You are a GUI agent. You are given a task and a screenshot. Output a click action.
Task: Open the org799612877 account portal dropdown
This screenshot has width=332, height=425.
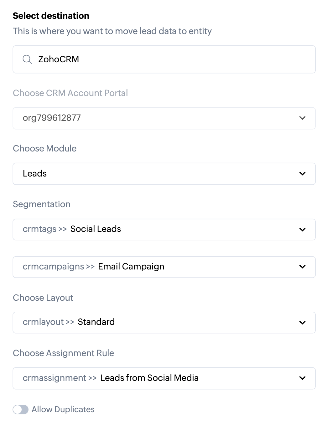(157, 118)
